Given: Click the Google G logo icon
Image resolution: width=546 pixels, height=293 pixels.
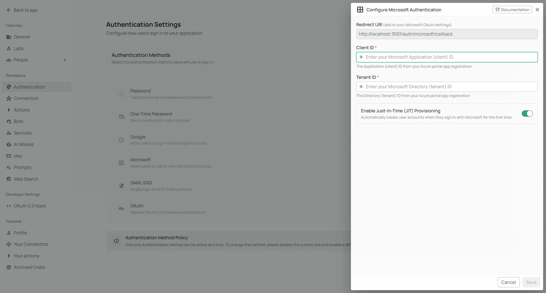Looking at the screenshot, I should click(x=121, y=140).
